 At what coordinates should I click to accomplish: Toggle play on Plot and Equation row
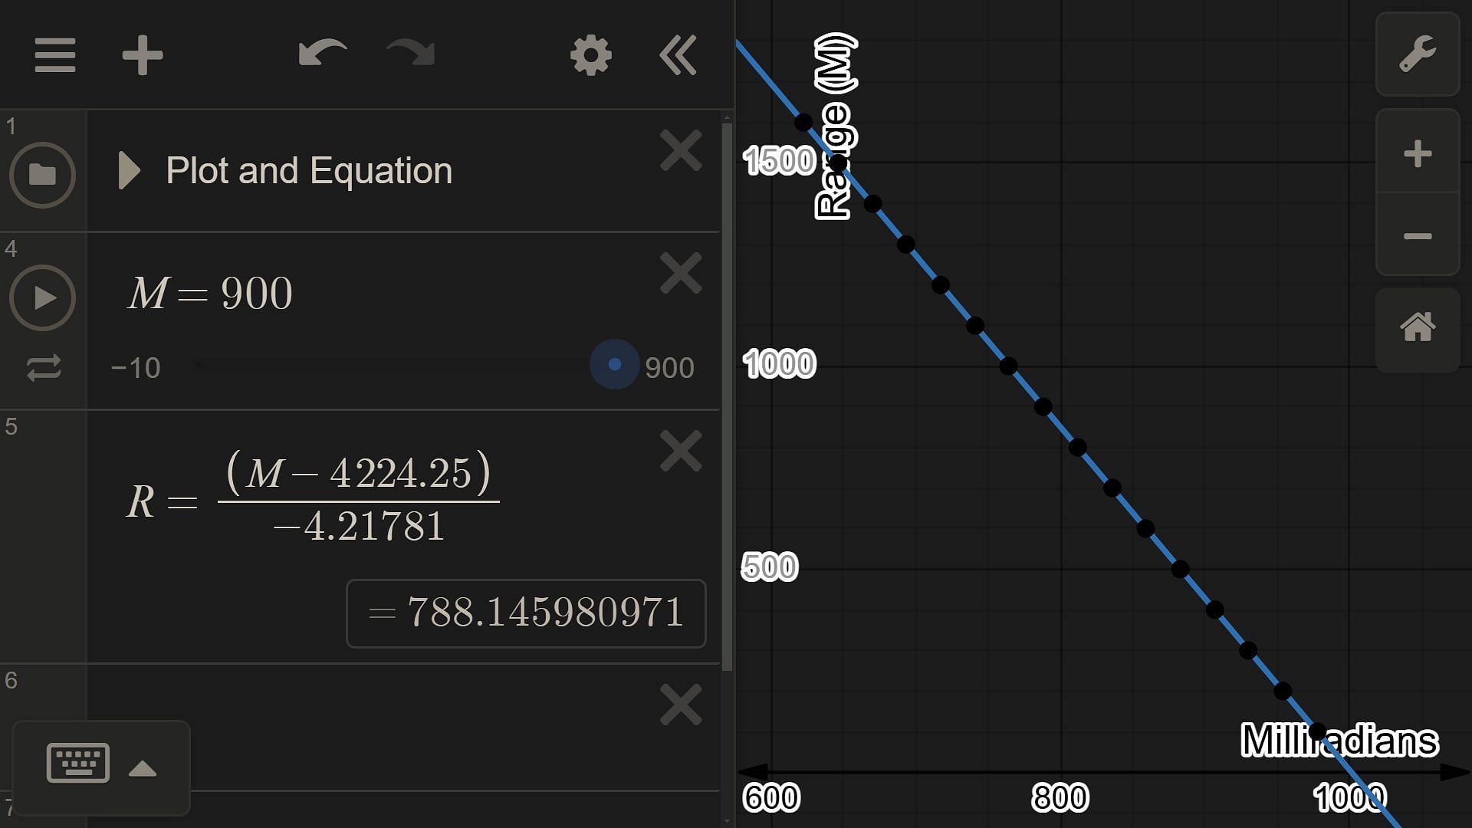click(x=127, y=169)
